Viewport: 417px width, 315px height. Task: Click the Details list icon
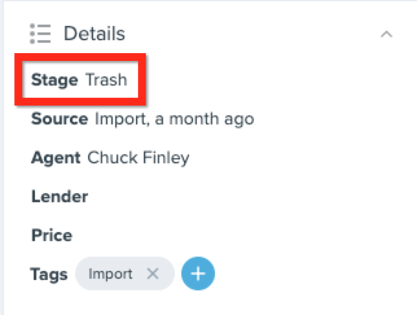point(40,34)
